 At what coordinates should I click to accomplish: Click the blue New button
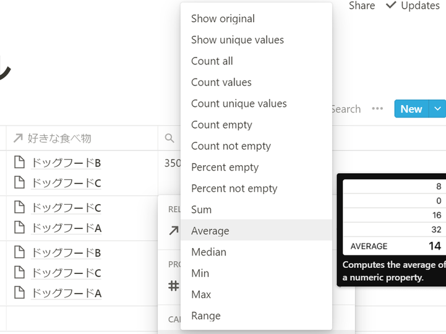411,109
